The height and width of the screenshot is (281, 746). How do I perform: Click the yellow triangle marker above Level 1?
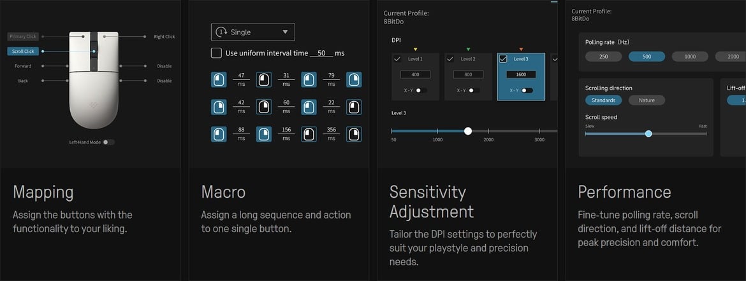click(415, 50)
